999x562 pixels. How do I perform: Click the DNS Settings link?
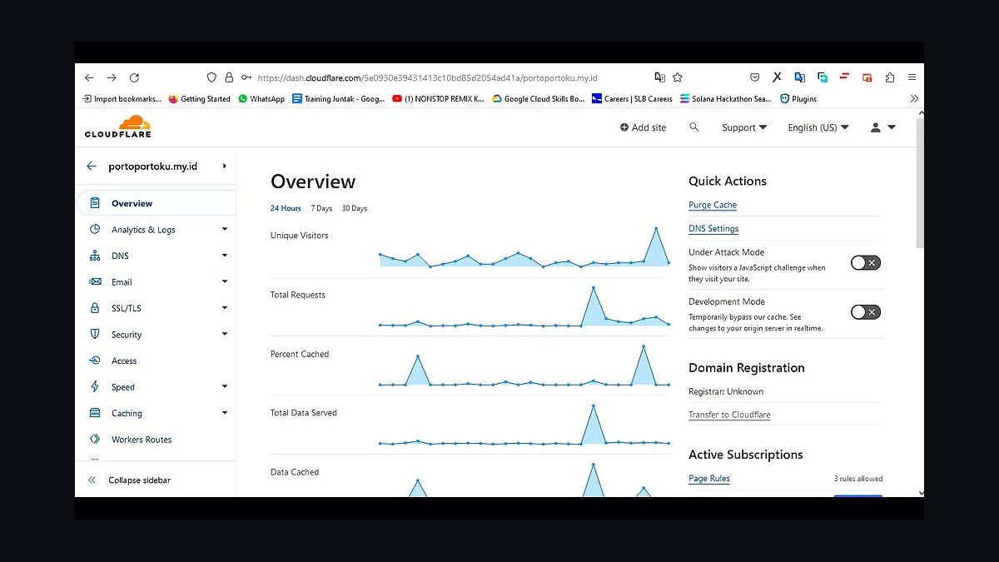(713, 229)
